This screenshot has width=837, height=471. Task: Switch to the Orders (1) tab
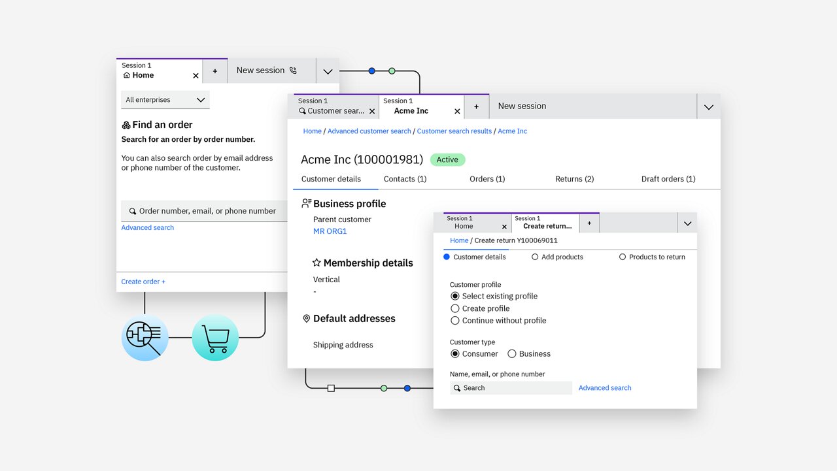[487, 179]
